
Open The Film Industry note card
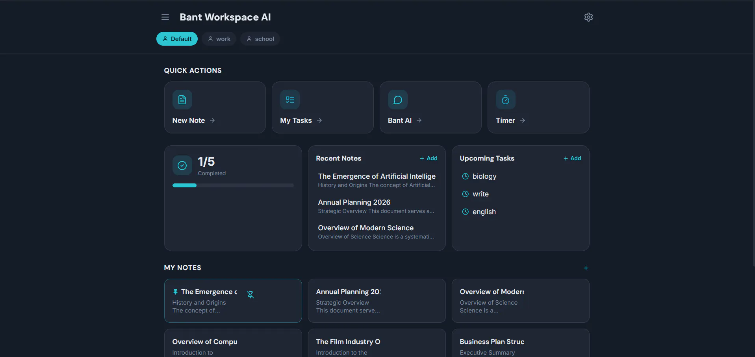pyautogui.click(x=377, y=343)
